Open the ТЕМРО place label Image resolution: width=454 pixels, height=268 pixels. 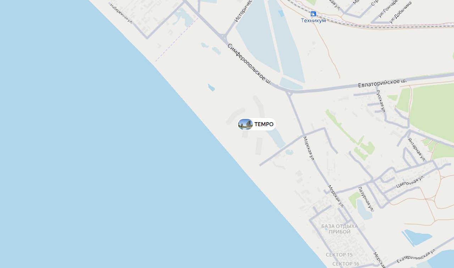point(264,124)
